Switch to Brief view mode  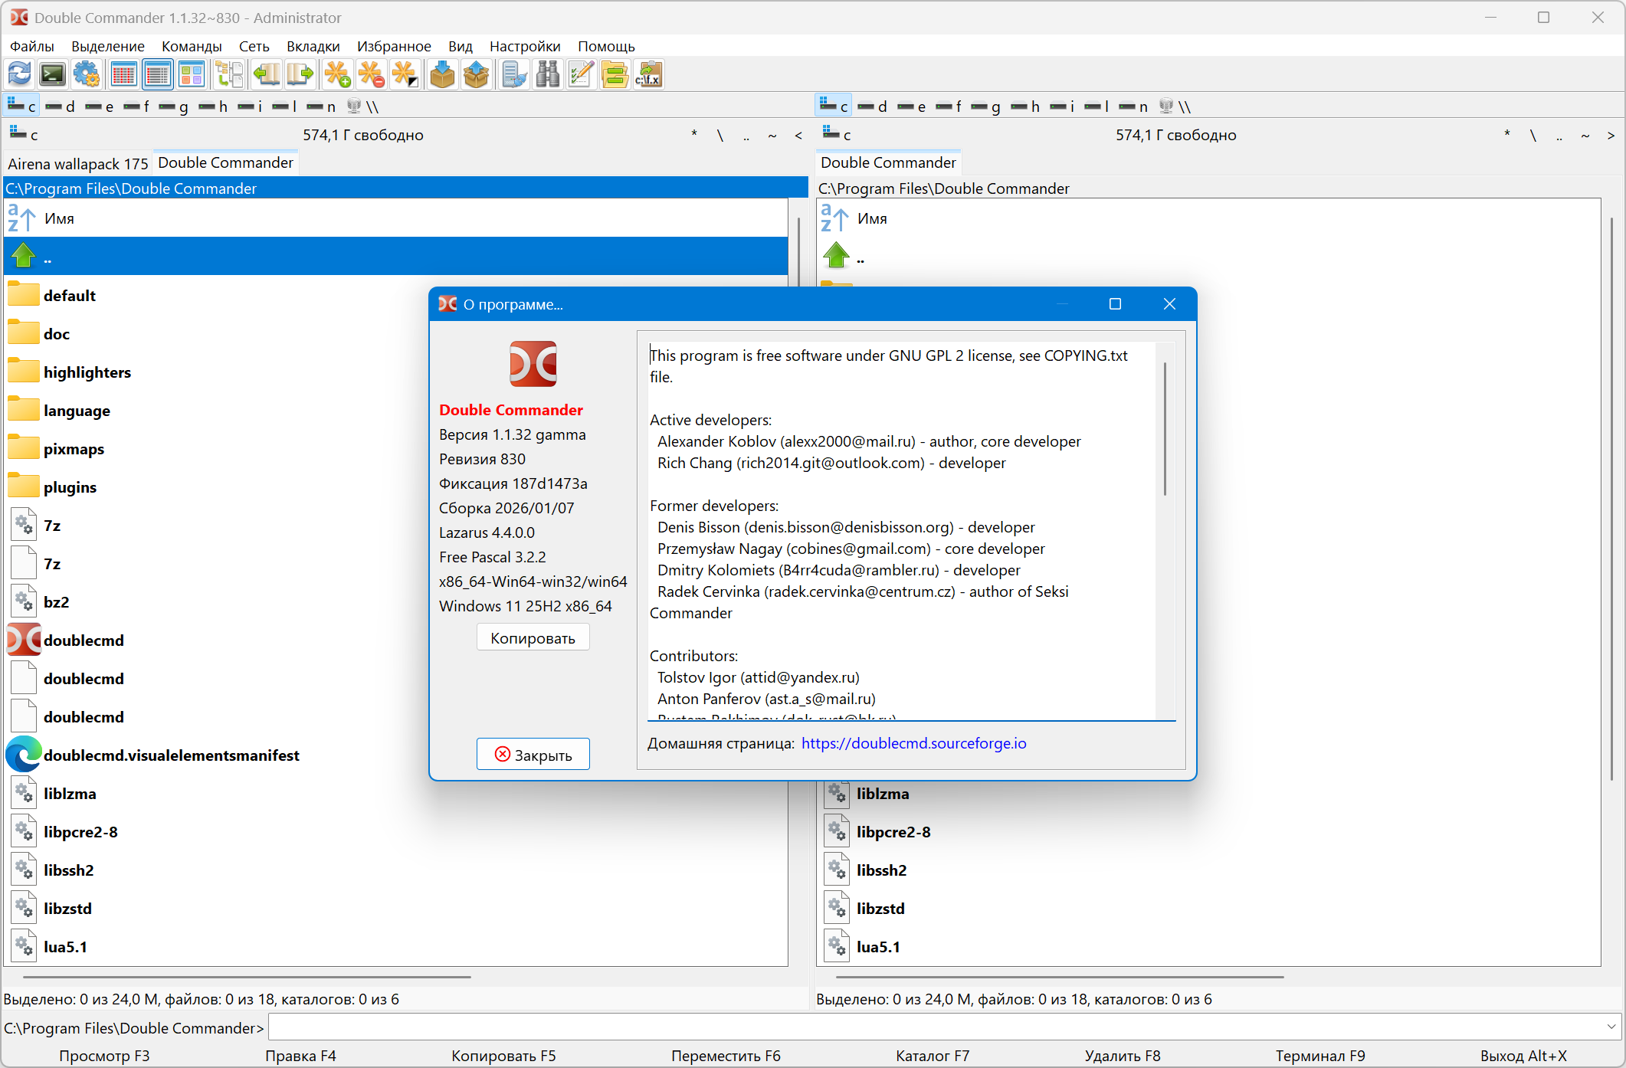point(123,75)
